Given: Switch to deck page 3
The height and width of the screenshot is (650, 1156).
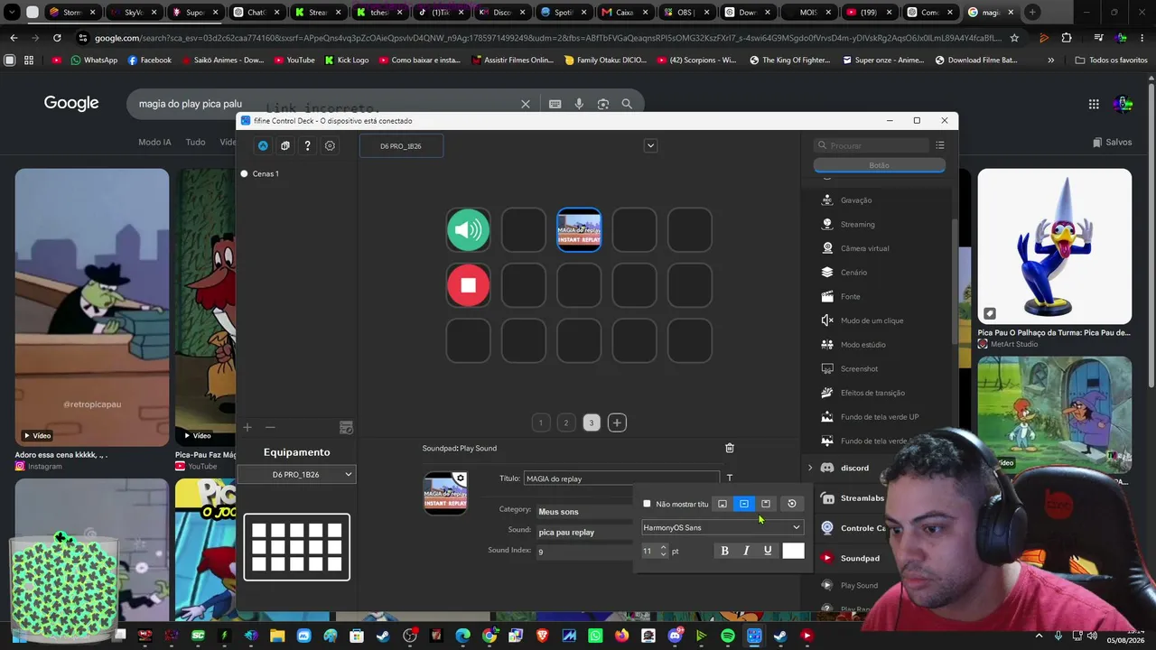Looking at the screenshot, I should click(x=592, y=422).
